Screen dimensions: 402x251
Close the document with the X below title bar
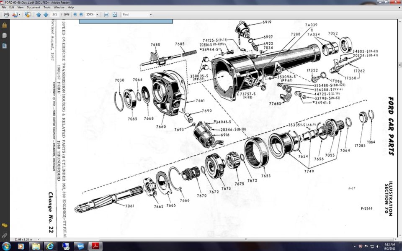point(399,8)
